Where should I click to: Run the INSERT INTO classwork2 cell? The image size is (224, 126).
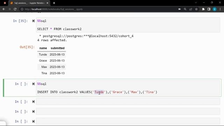34,84
